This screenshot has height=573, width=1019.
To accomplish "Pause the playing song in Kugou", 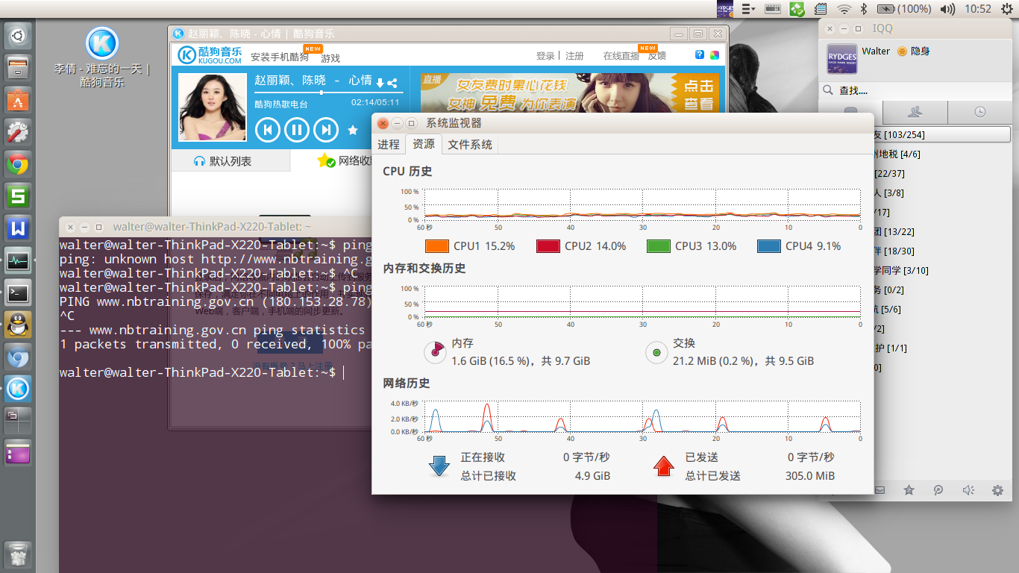I will (296, 130).
